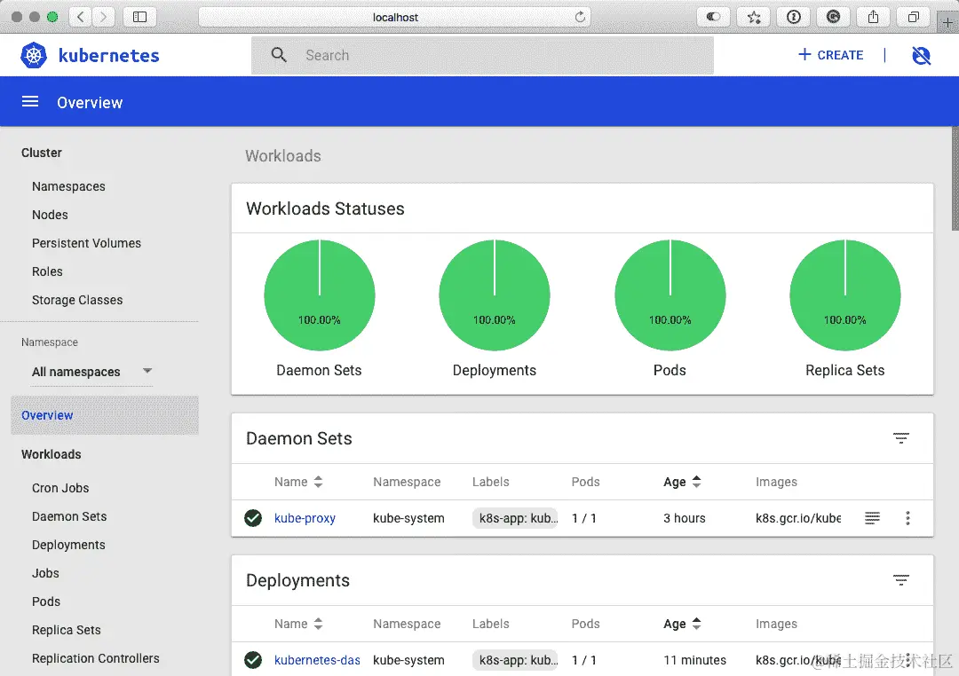The image size is (959, 676).
Task: Open Cron Jobs in the sidebar
Action: (60, 488)
